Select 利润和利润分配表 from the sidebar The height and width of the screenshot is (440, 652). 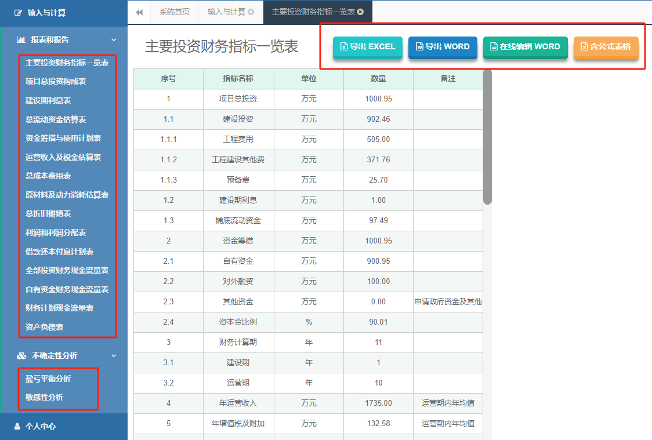tap(56, 232)
